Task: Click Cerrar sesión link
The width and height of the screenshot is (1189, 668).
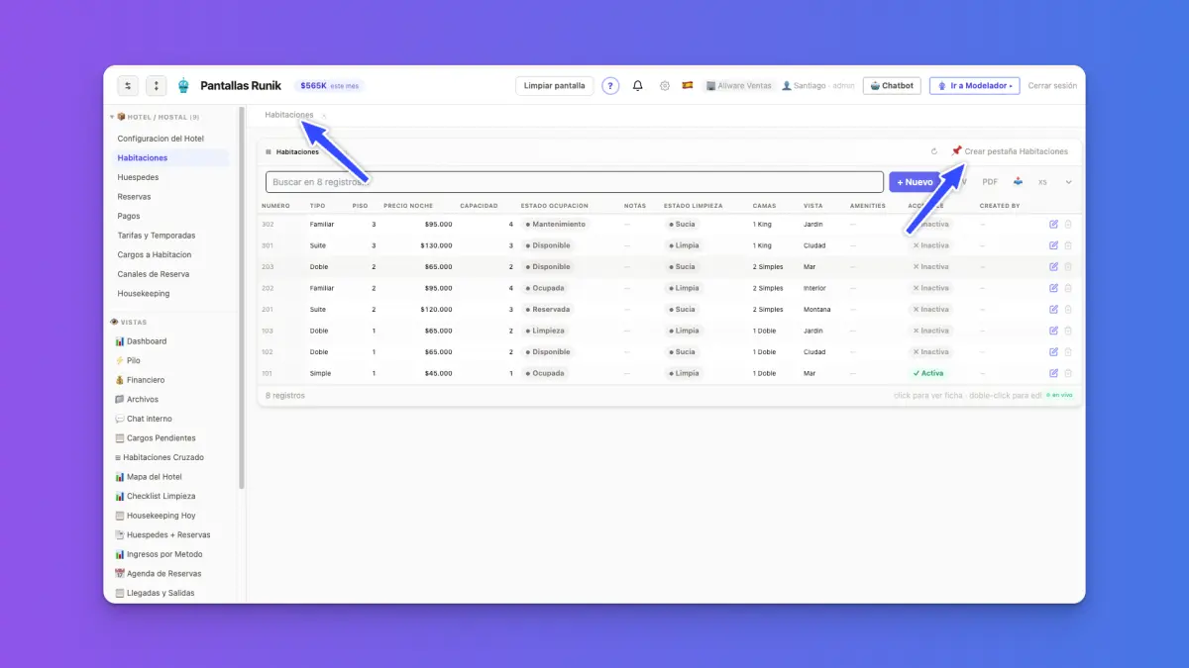Action: click(1052, 86)
